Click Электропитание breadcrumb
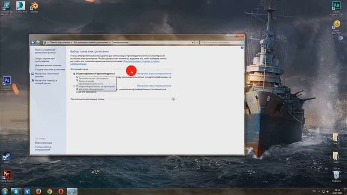Screen dimensions: 347x195 tap(120, 42)
